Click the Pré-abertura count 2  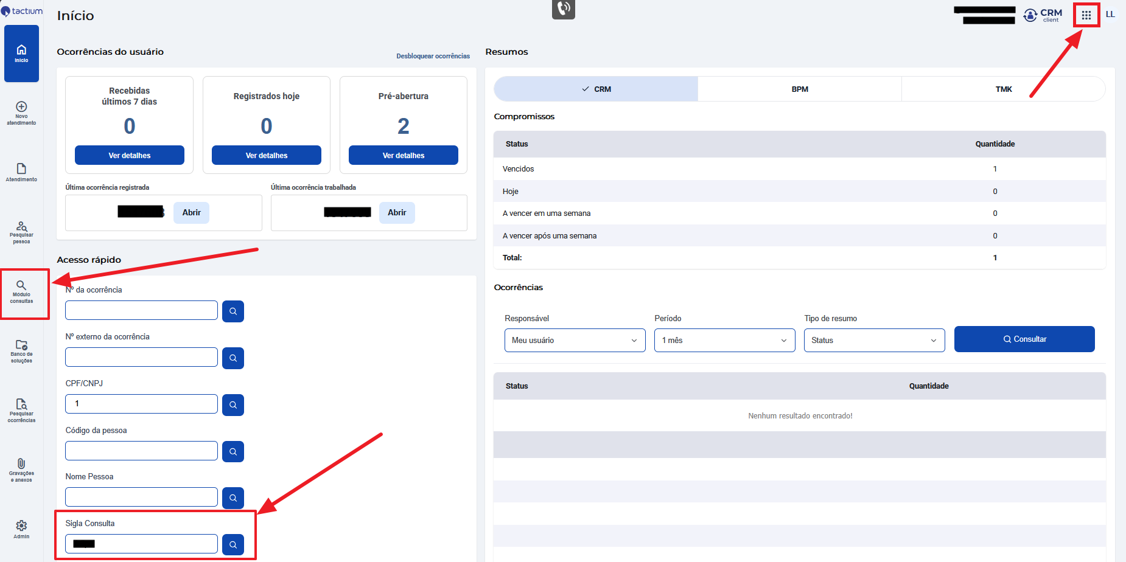[x=404, y=126]
